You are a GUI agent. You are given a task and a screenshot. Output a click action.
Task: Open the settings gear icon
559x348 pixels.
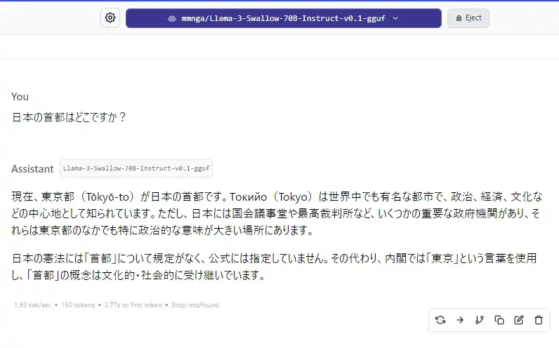point(110,18)
